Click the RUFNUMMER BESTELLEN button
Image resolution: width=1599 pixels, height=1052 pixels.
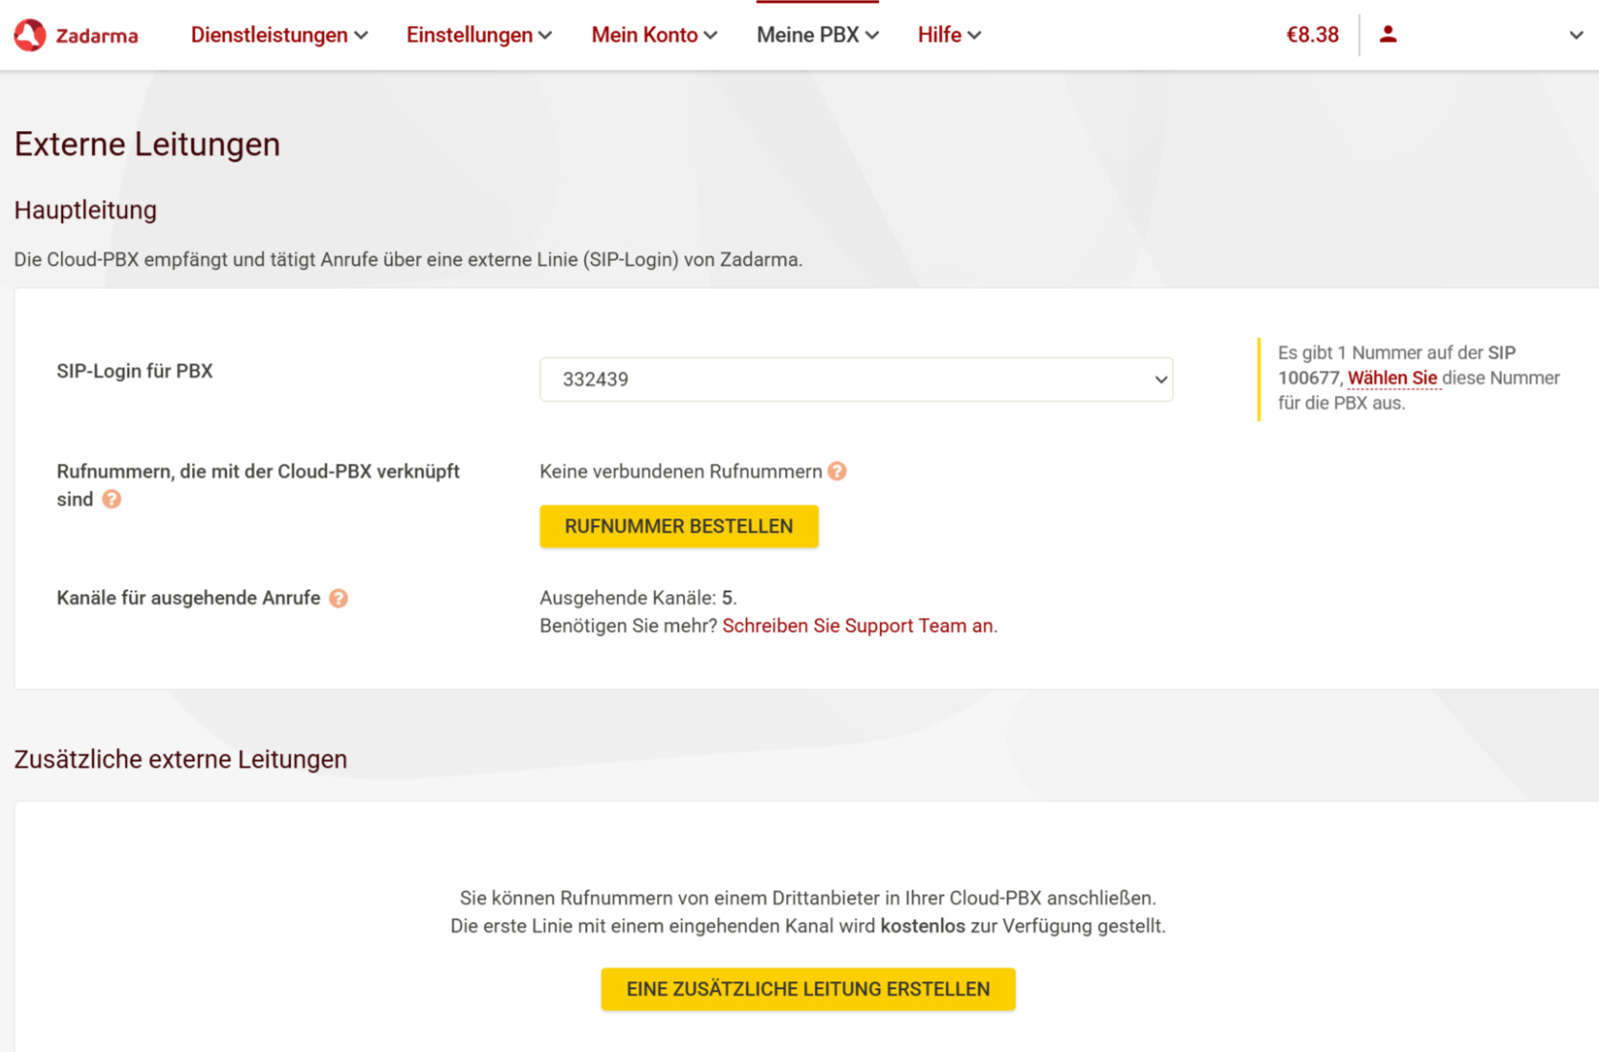(x=678, y=525)
